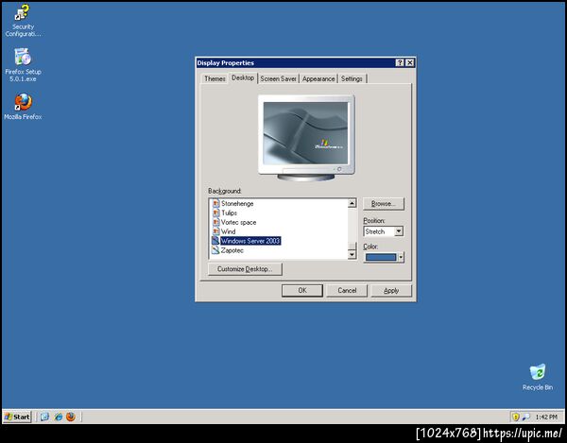
Task: Click the Tulips image file icon
Action: click(215, 213)
